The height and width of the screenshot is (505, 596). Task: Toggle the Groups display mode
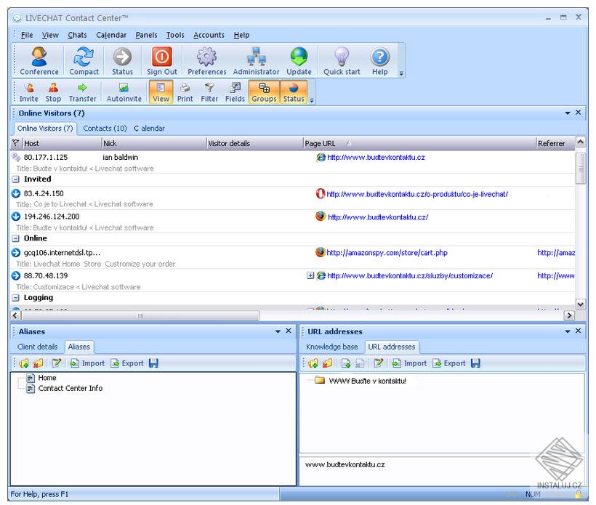[x=263, y=92]
